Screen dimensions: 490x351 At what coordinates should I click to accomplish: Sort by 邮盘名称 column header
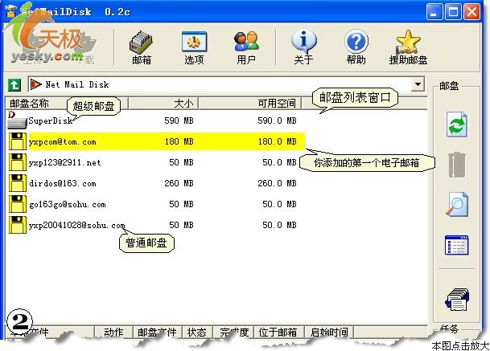click(66, 104)
